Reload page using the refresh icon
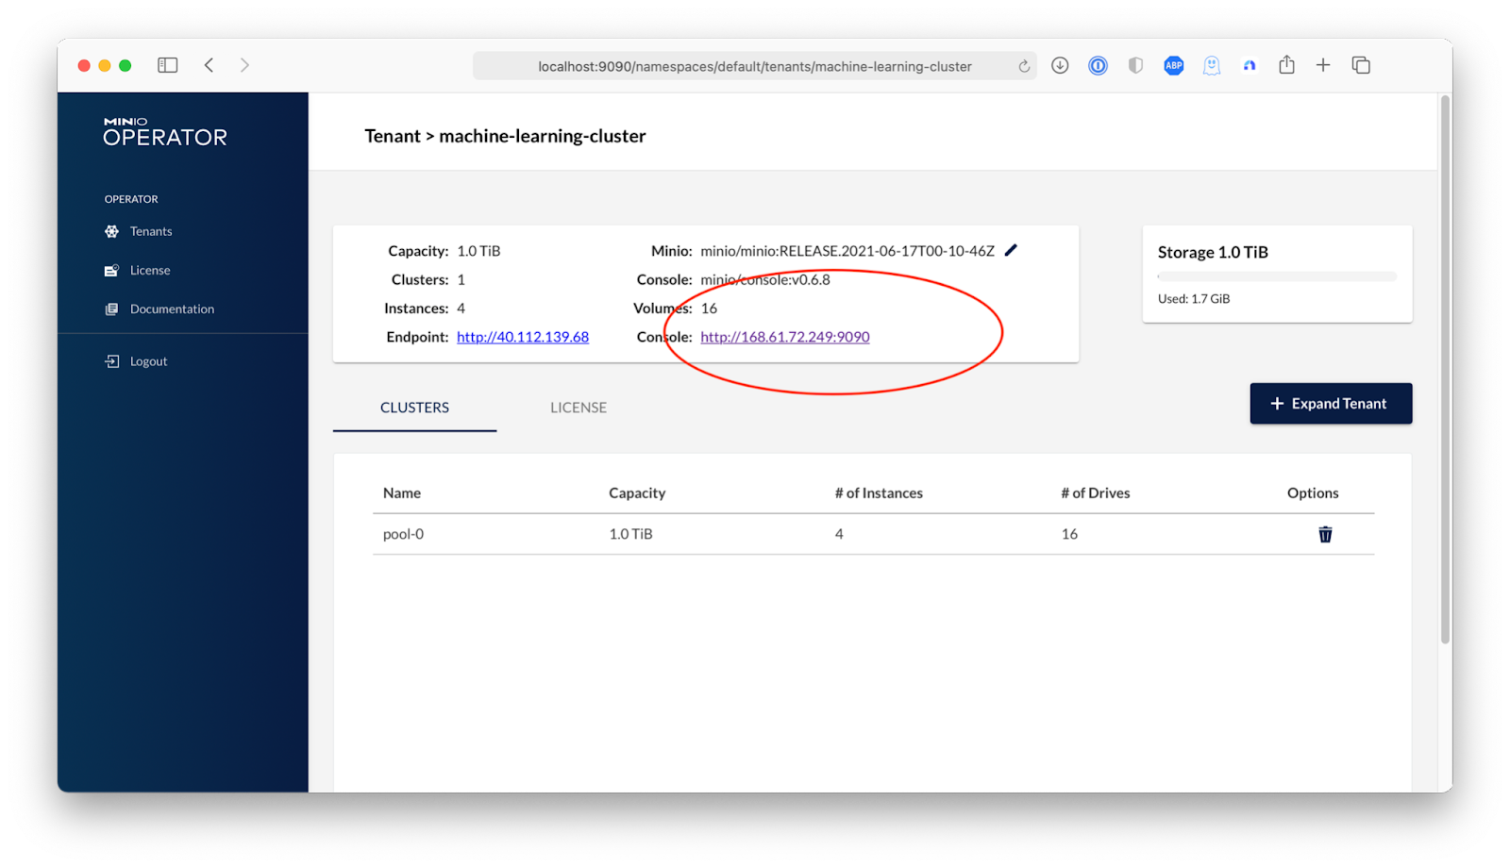Viewport: 1510px width, 868px height. 1024,66
